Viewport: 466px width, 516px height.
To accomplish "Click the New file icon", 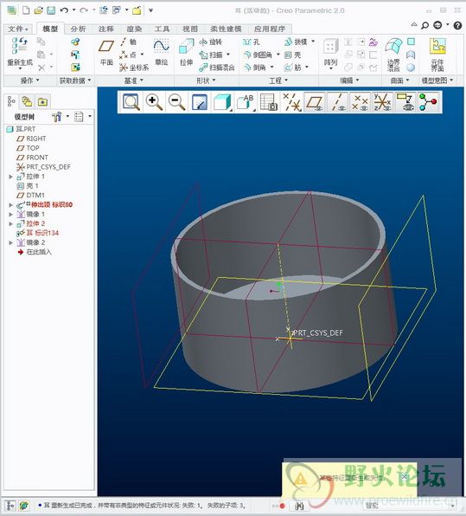I will pos(26,10).
